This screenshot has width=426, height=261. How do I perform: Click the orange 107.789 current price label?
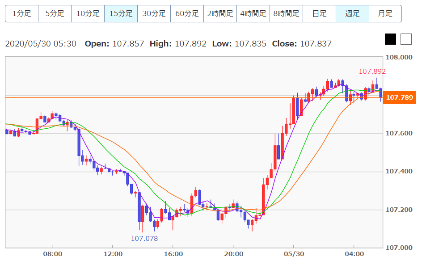(x=399, y=97)
